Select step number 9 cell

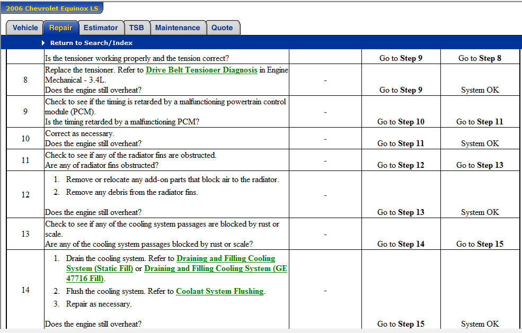coord(25,112)
